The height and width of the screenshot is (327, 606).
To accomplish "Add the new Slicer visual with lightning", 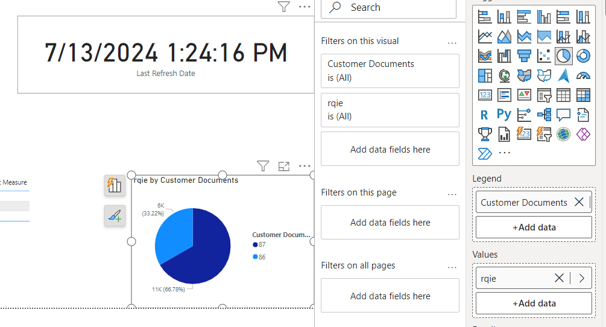I will tap(544, 135).
